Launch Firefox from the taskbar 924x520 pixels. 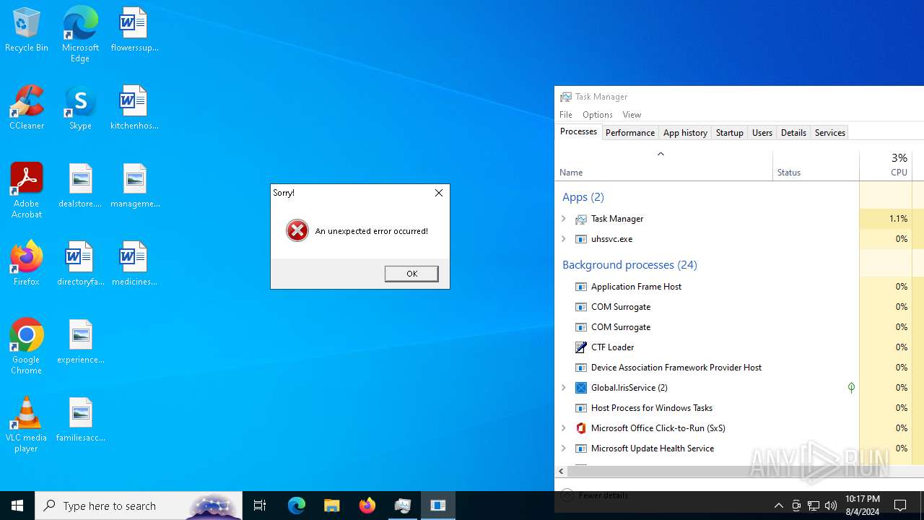[x=367, y=506]
